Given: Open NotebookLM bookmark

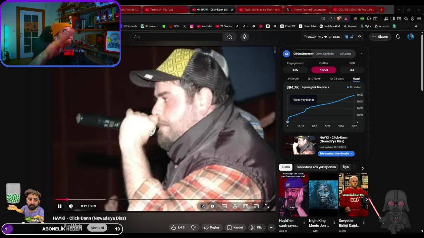Looking at the screenshot, I should (x=330, y=26).
